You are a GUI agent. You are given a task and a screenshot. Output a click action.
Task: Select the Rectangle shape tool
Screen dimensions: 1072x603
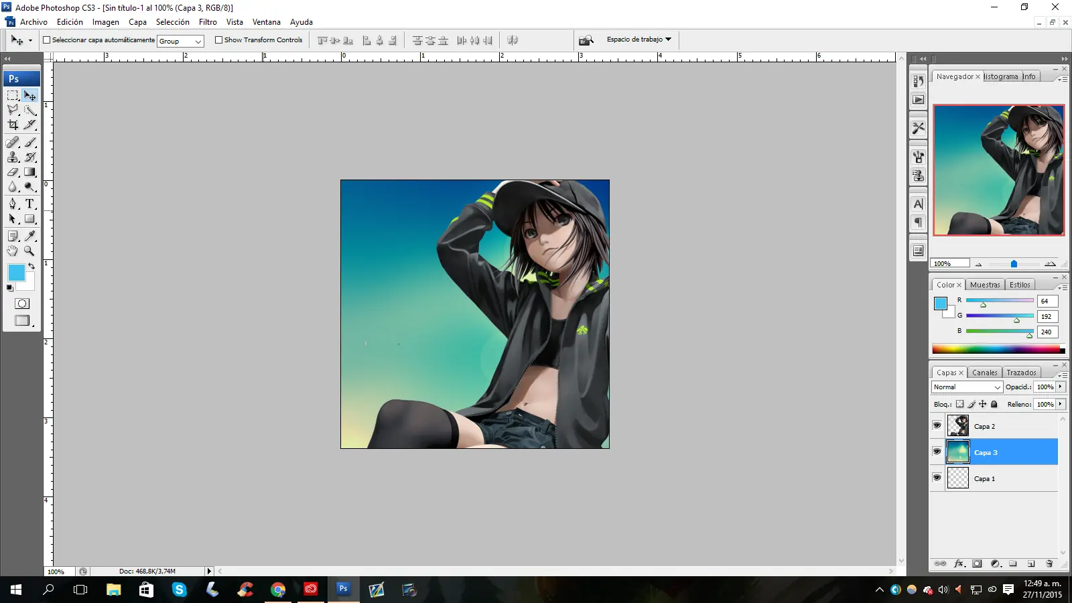30,218
